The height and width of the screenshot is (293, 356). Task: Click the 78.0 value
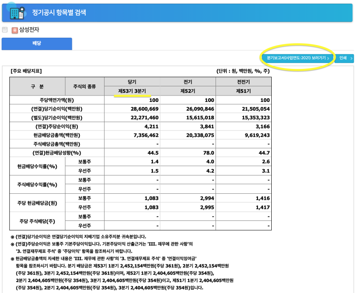pyautogui.click(x=209, y=153)
